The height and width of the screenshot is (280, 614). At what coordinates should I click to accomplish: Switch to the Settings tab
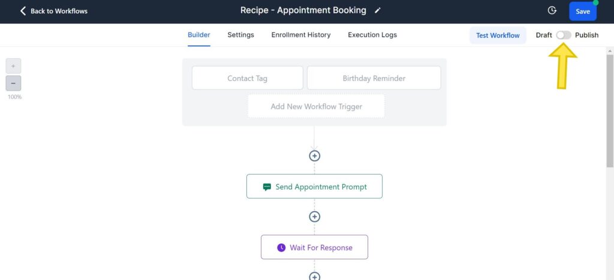240,35
